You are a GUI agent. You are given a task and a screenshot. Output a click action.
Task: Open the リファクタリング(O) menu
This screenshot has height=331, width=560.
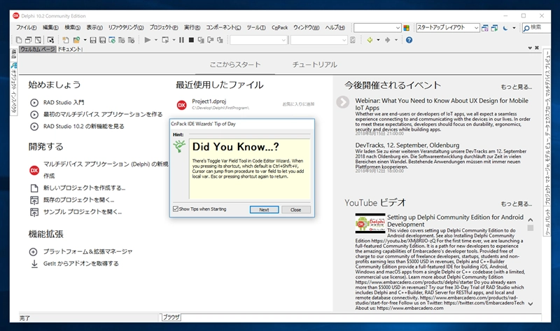pyautogui.click(x=126, y=27)
